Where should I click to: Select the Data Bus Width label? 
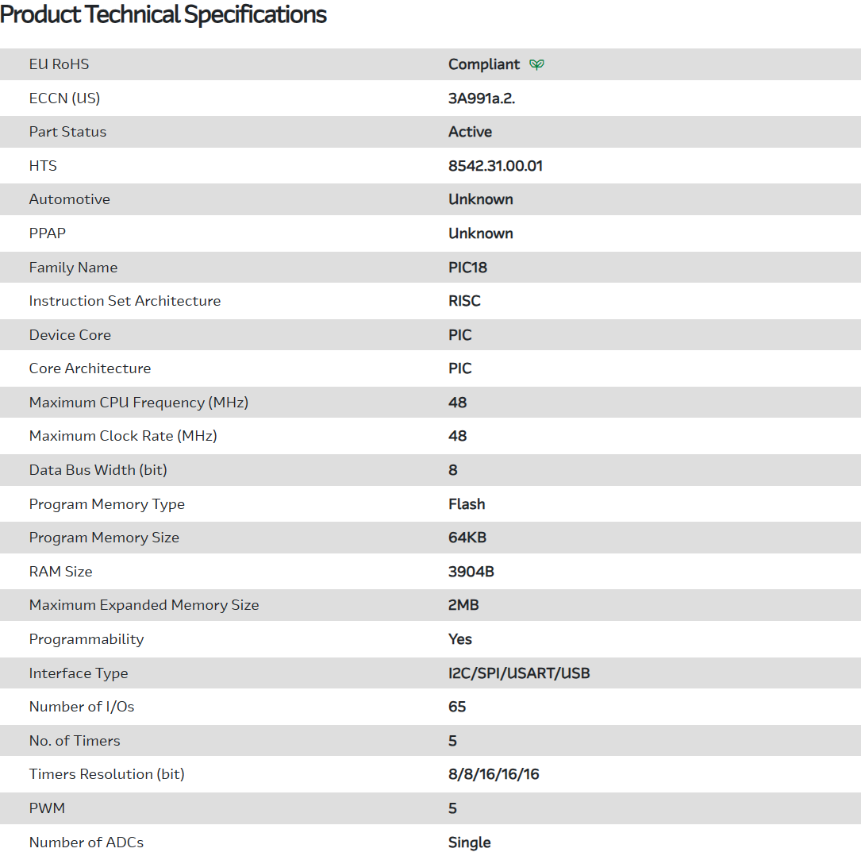coord(98,470)
